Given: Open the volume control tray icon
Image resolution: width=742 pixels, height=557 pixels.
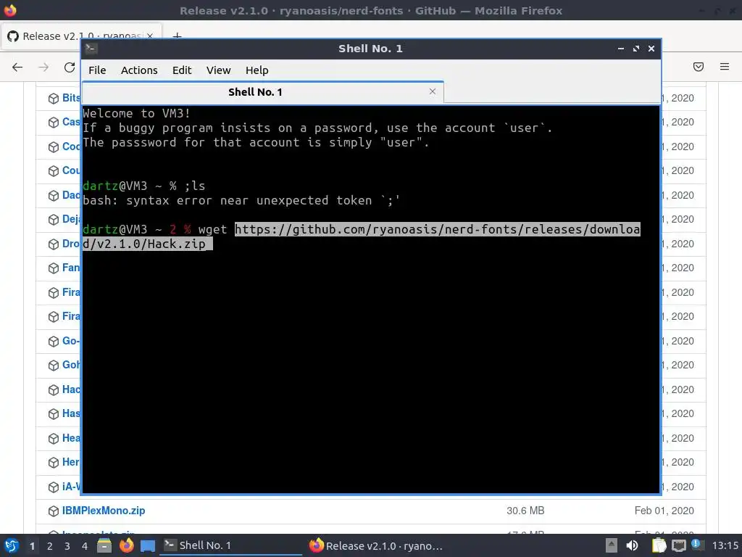Looking at the screenshot, I should [x=632, y=545].
